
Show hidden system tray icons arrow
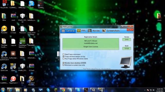pyautogui.click(x=145, y=90)
